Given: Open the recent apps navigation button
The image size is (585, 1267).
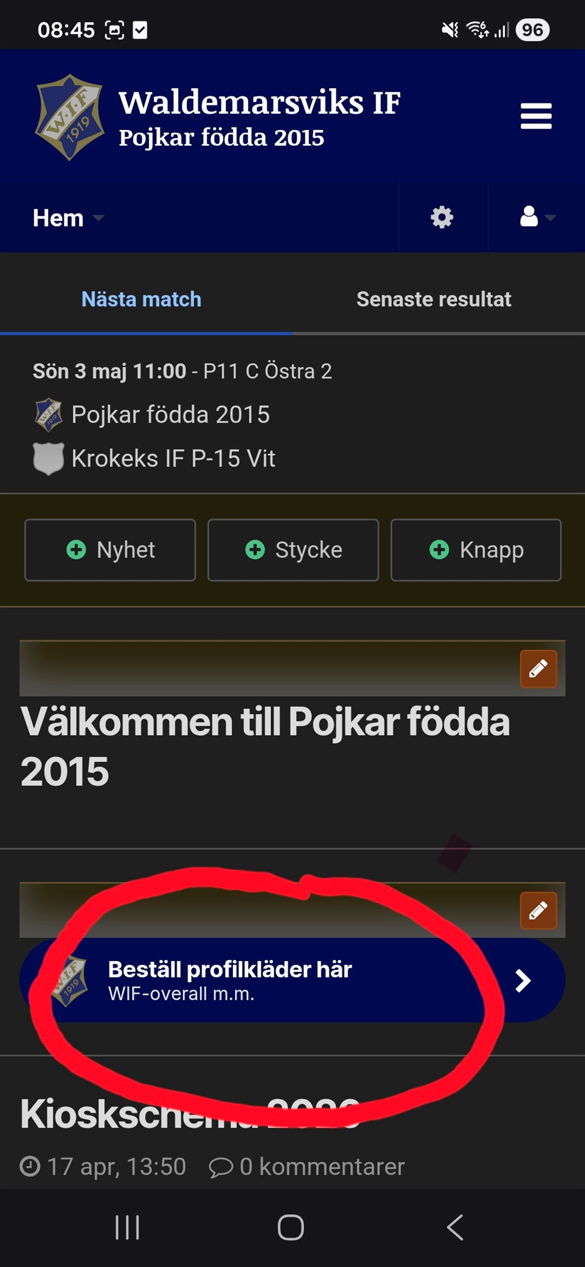Looking at the screenshot, I should tap(128, 1227).
